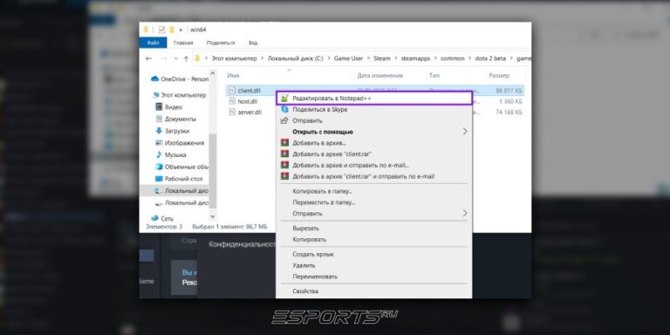Click the chevron after Этот компьютер in address bar
This screenshot has height=335, width=670.
click(x=262, y=58)
